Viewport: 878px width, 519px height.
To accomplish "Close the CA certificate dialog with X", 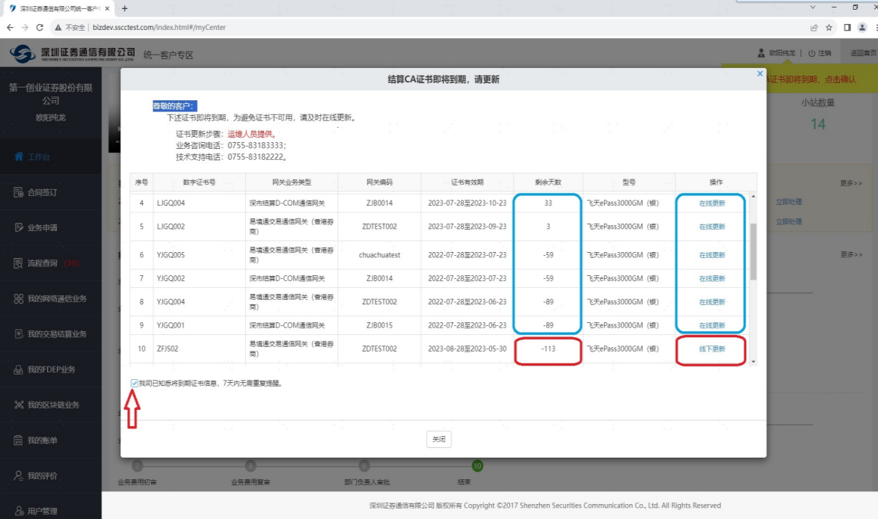I will [x=760, y=73].
